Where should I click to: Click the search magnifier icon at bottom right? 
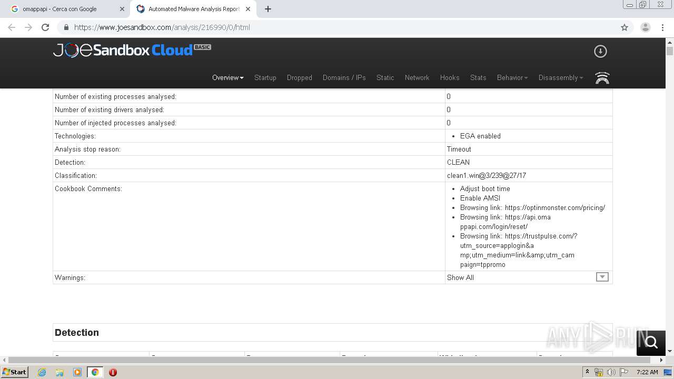point(651,343)
